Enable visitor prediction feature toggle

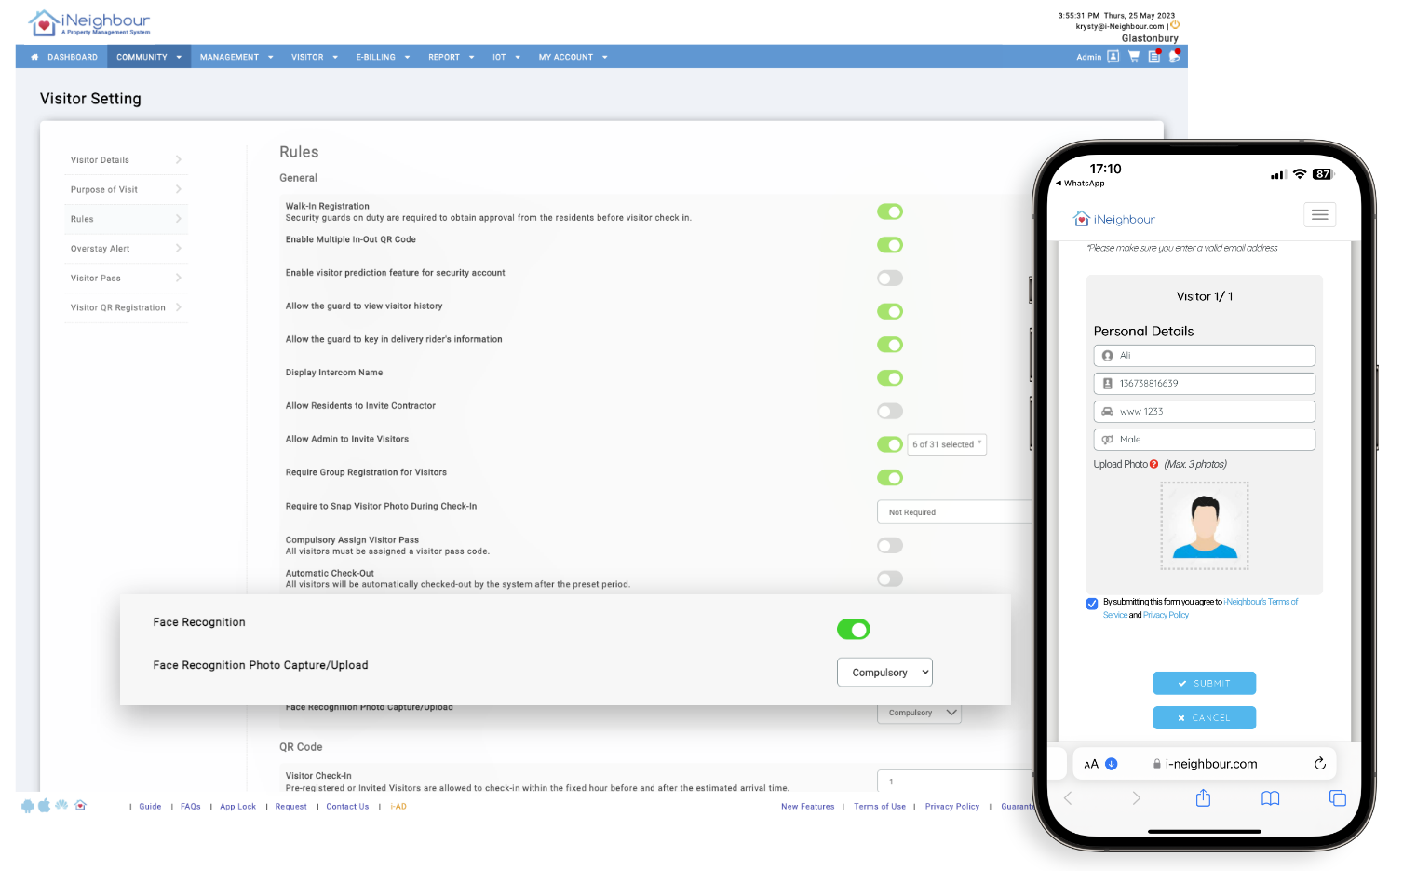point(889,278)
